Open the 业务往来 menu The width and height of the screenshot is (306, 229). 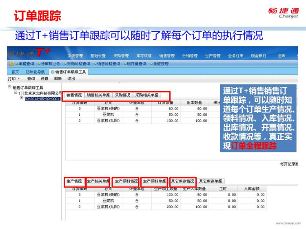[x=236, y=56]
